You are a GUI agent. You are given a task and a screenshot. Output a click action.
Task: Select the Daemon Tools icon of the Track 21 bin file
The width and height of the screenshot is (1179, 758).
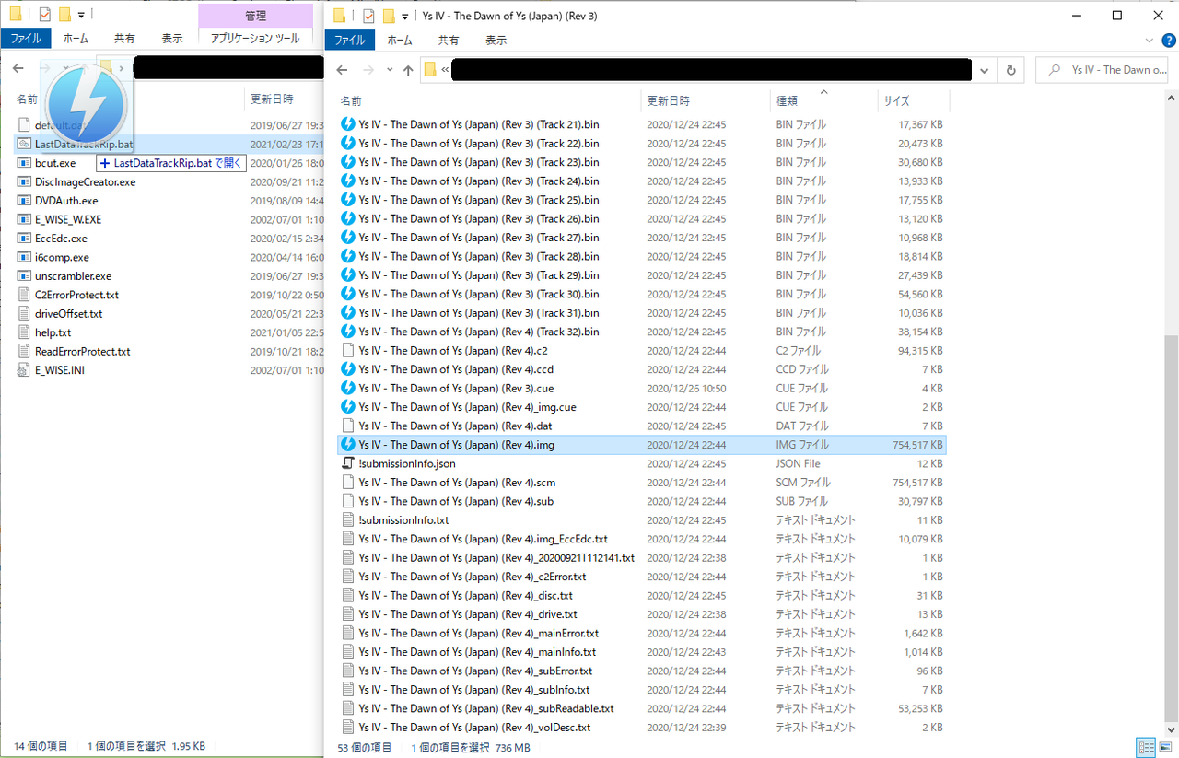(x=348, y=124)
